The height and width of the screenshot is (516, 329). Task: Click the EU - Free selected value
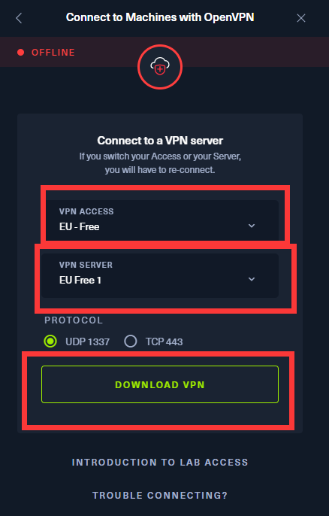tap(79, 226)
